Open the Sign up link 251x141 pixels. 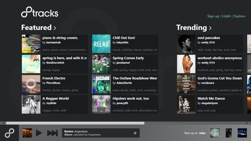(x=213, y=16)
